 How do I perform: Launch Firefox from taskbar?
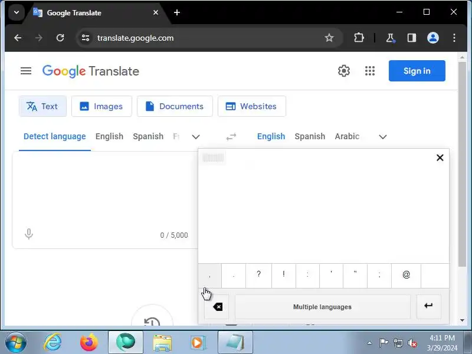(x=89, y=343)
